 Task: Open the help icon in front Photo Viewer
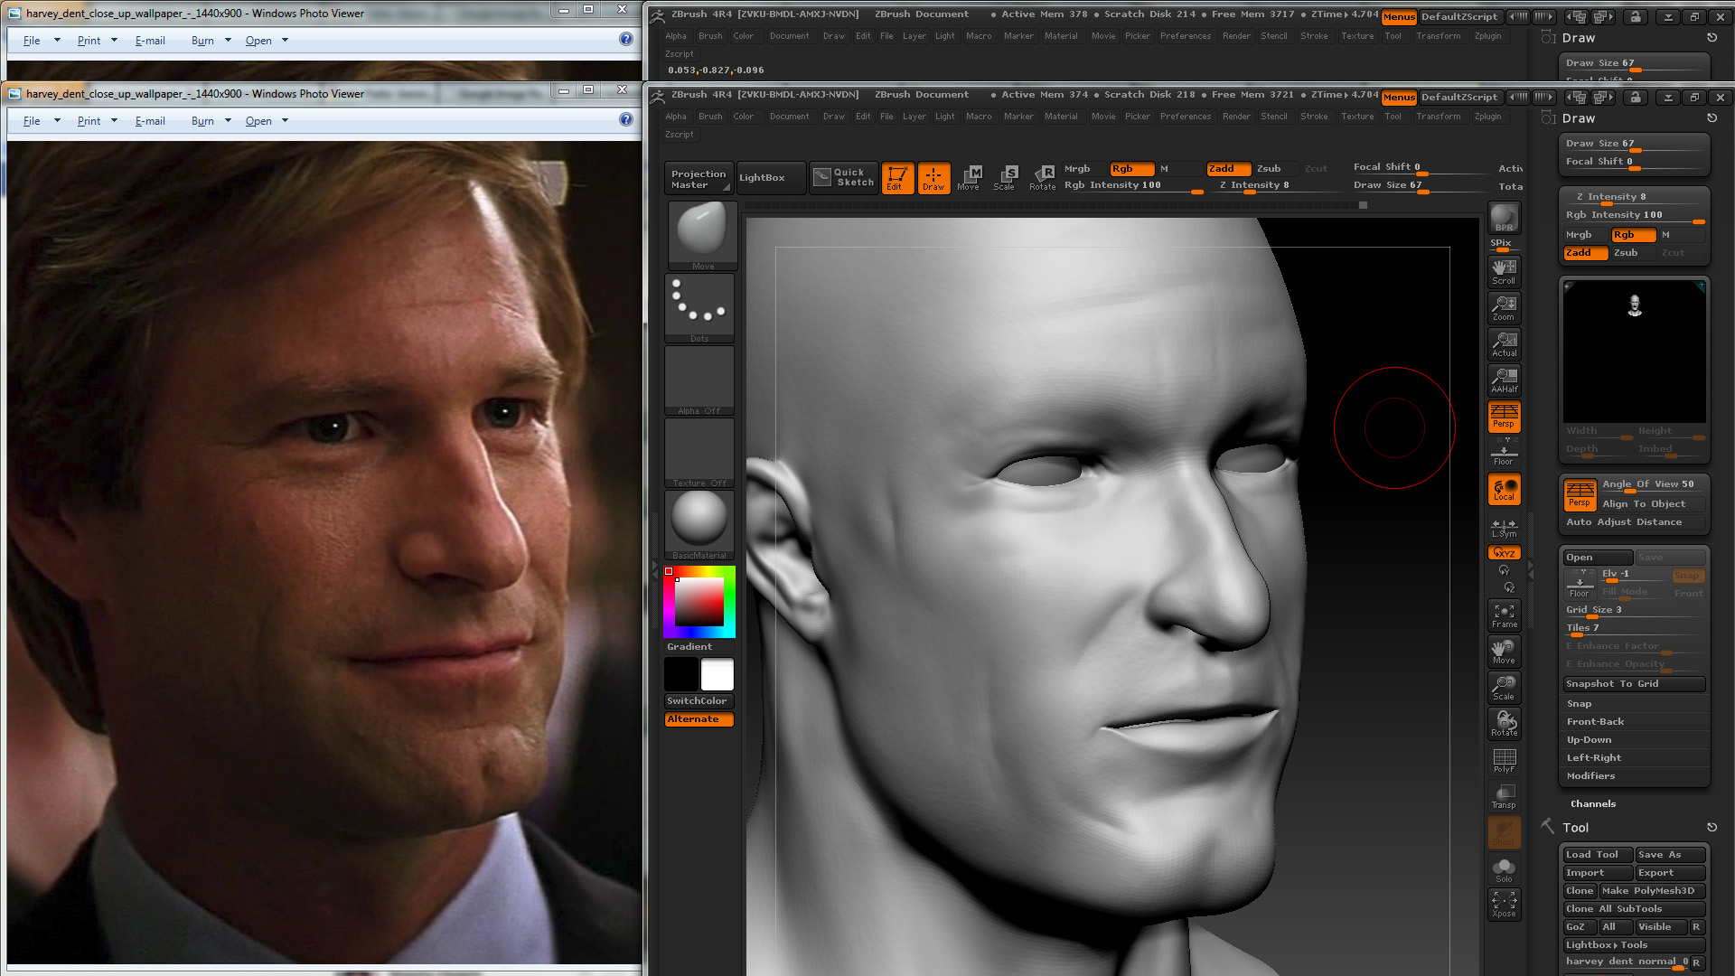[x=625, y=119]
